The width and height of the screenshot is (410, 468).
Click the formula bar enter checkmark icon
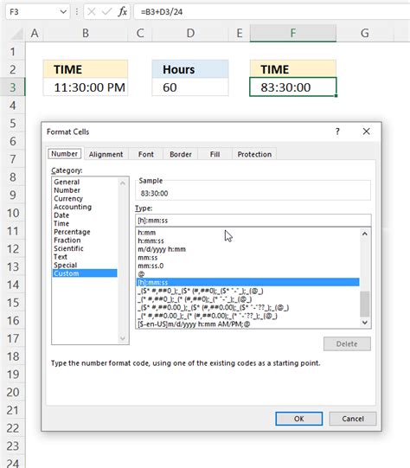point(106,12)
